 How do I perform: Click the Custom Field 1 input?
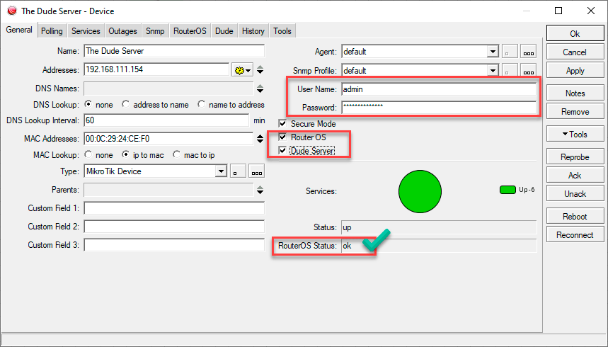(174, 208)
